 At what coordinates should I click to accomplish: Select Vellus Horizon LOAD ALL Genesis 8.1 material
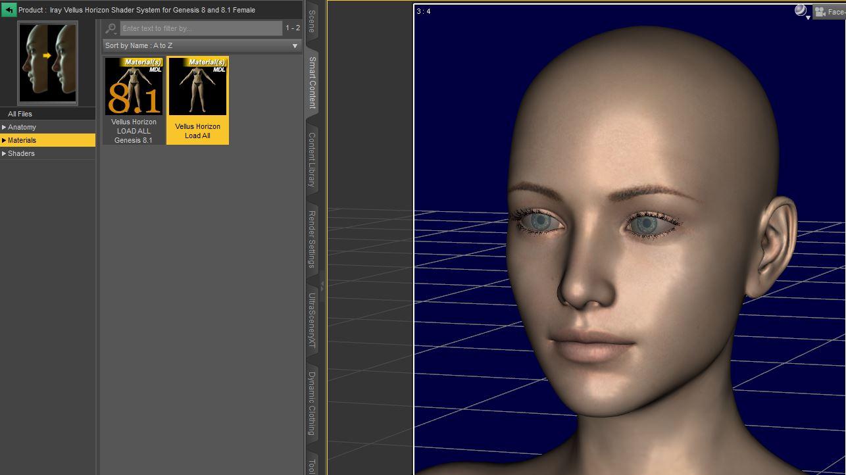pyautogui.click(x=134, y=101)
